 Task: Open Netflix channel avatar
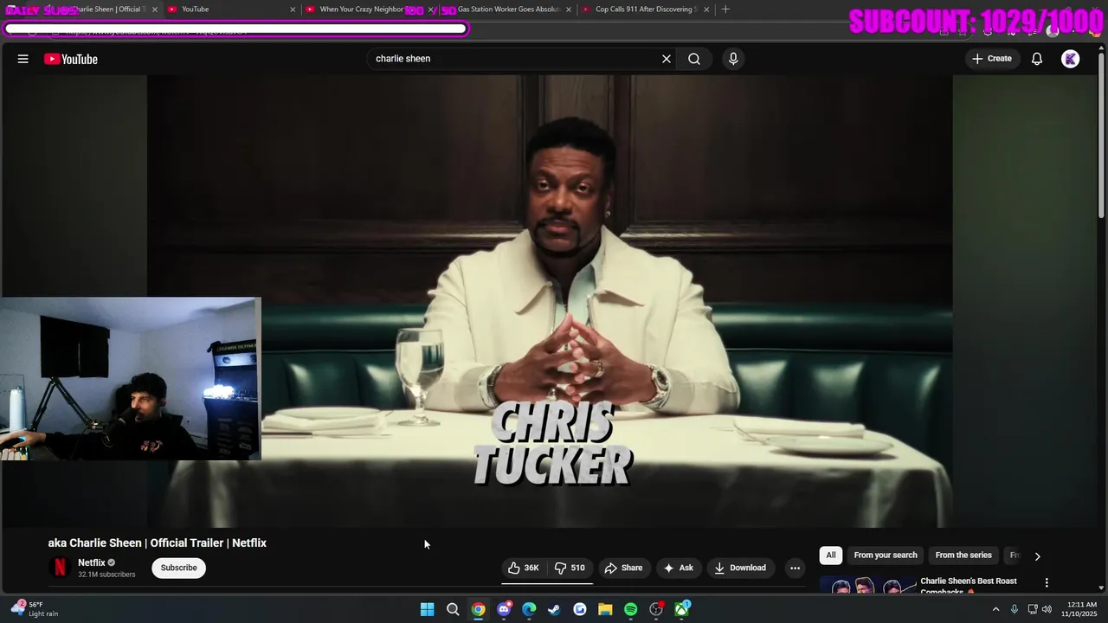pyautogui.click(x=60, y=568)
